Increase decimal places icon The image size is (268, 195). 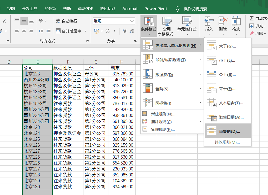124,31
